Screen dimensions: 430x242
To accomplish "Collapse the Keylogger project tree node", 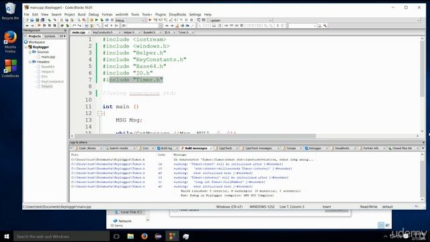I will (27, 47).
